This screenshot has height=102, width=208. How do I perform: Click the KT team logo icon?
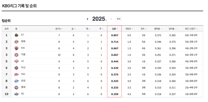pos(16,35)
